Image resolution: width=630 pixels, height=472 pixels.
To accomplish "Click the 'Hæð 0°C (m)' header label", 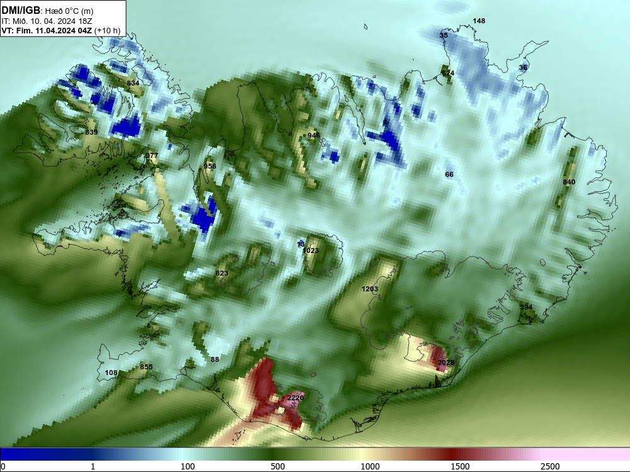I will point(69,11).
